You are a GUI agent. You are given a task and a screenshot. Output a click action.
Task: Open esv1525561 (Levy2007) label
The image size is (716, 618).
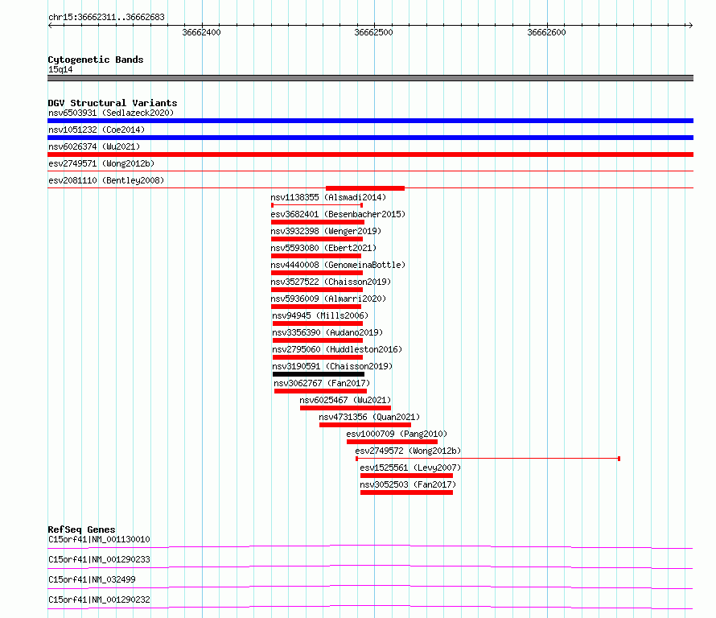pyautogui.click(x=410, y=468)
